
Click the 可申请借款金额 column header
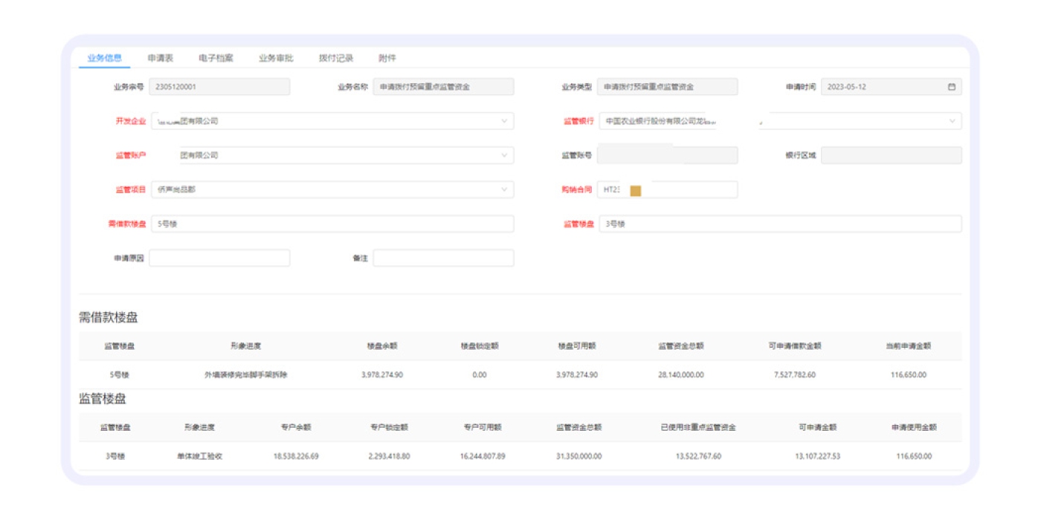(x=795, y=346)
